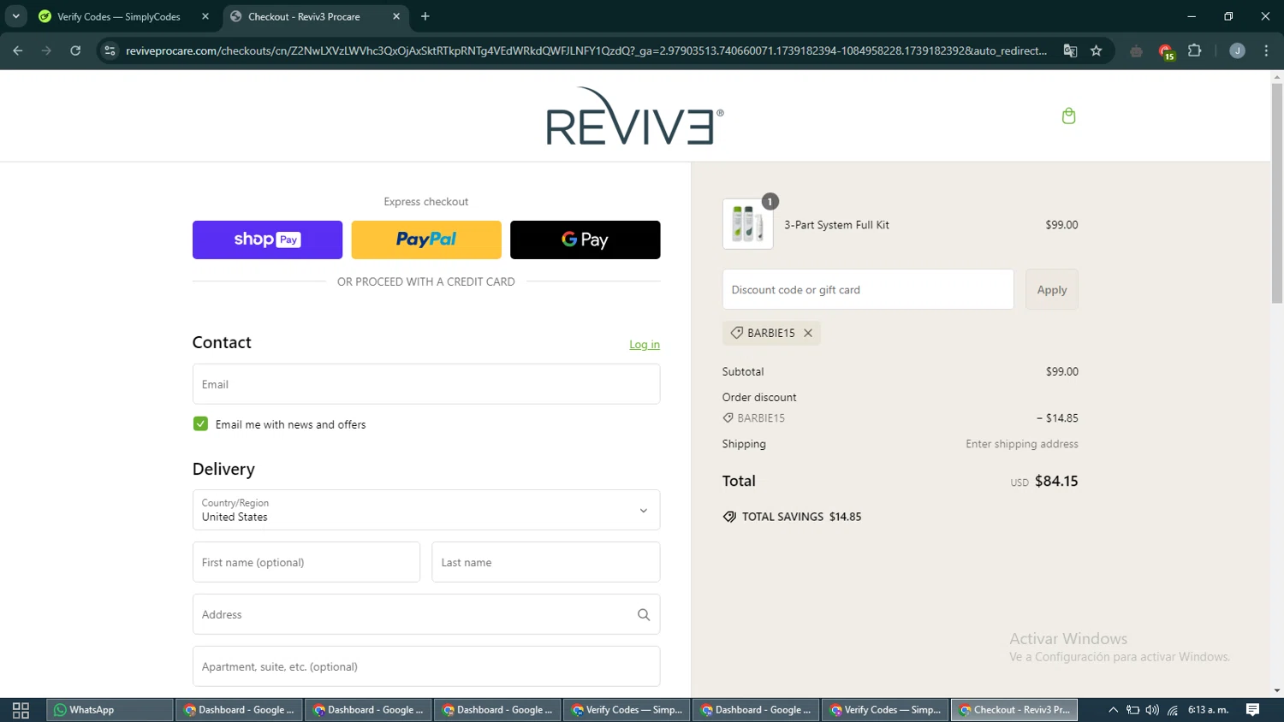
Task: Open the Checkout - Reviv3 Pr... taskbar window
Action: coord(1014,710)
